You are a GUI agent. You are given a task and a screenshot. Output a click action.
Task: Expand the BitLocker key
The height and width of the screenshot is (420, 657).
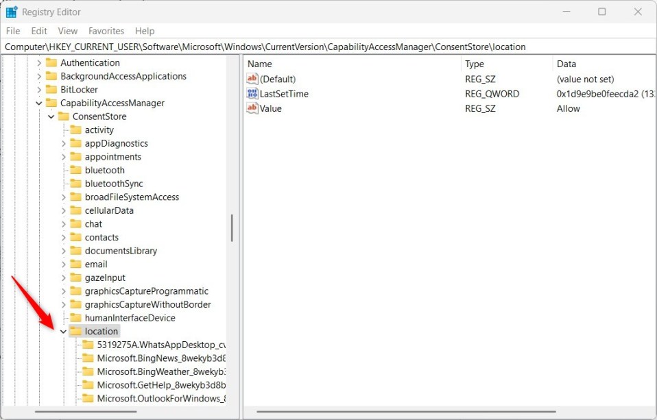(39, 90)
